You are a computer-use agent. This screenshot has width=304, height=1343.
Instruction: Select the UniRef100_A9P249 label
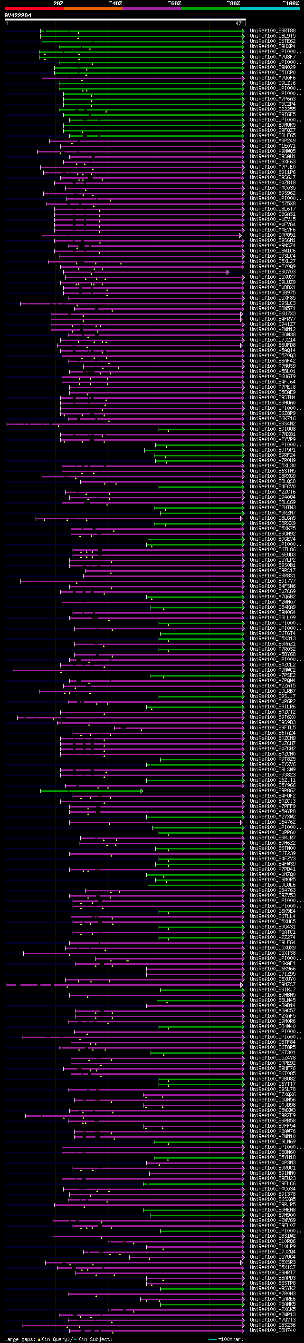[272, 141]
